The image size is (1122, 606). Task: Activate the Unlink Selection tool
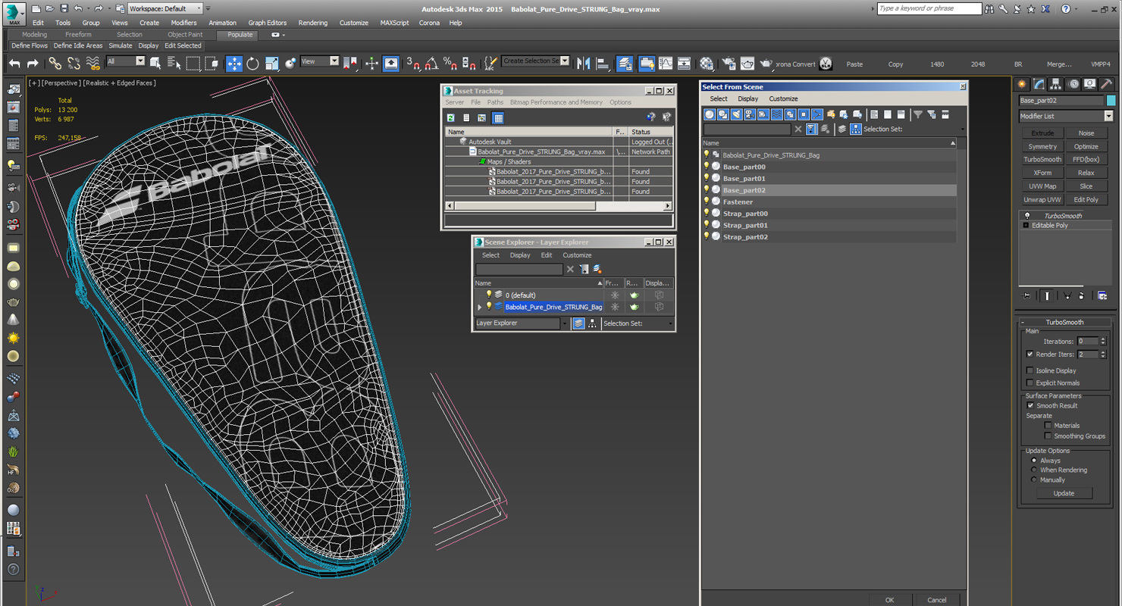(x=74, y=64)
